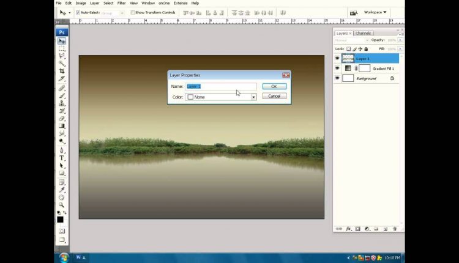The height and width of the screenshot is (263, 459).
Task: Open the Workspace dropdown
Action: pyautogui.click(x=375, y=12)
